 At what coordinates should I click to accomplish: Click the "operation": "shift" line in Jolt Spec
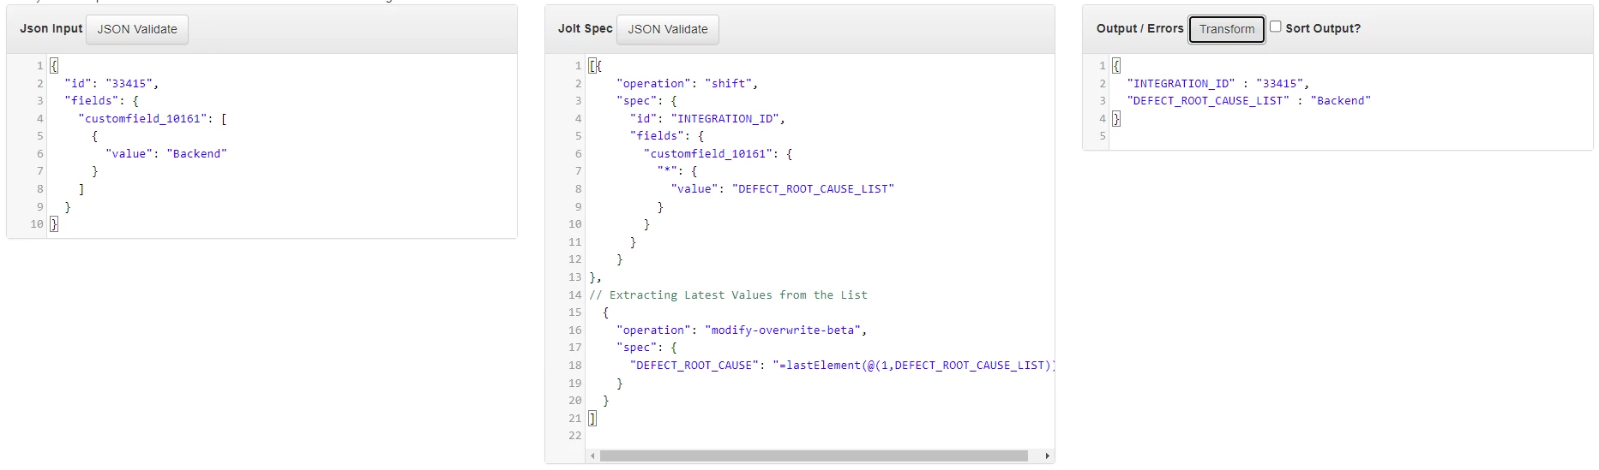click(x=688, y=83)
